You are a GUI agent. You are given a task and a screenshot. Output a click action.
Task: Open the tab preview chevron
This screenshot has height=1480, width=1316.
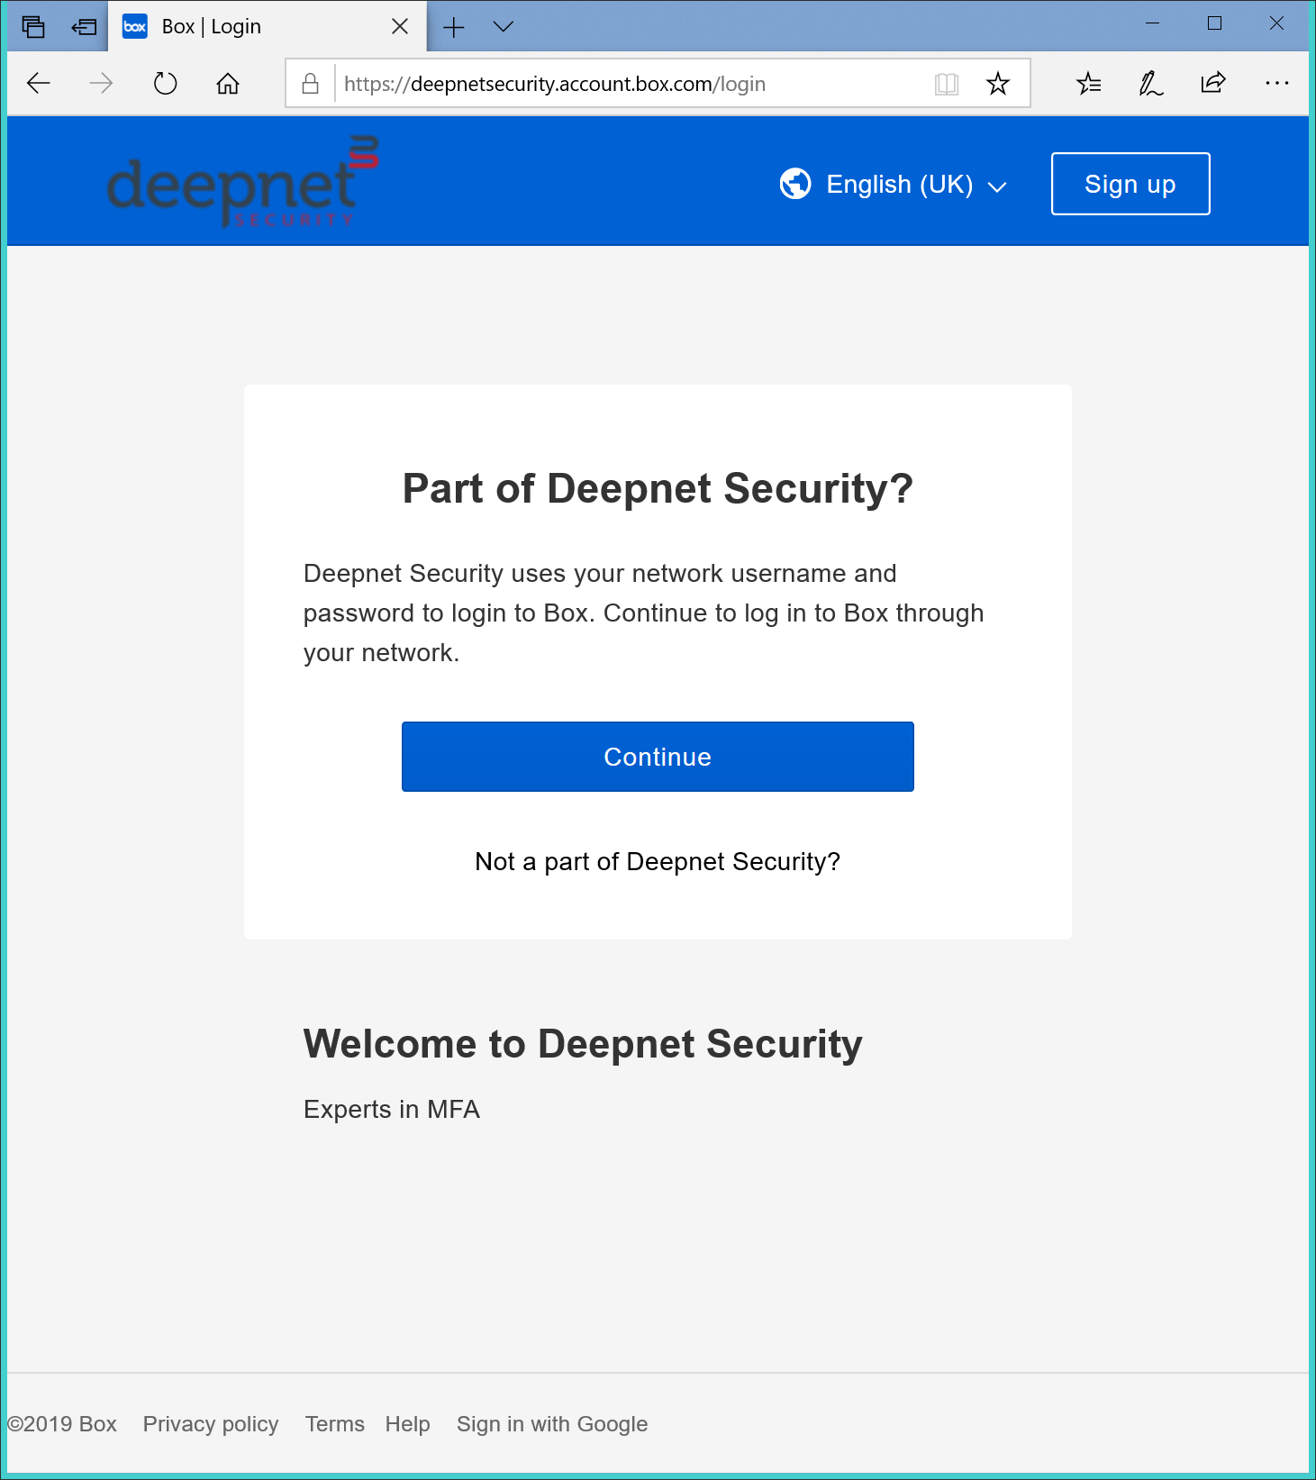point(504,27)
